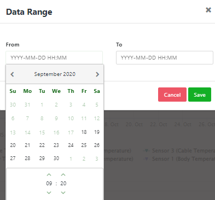The image size is (215, 200).
Task: Pick Sunday September 27
Action: [13, 158]
